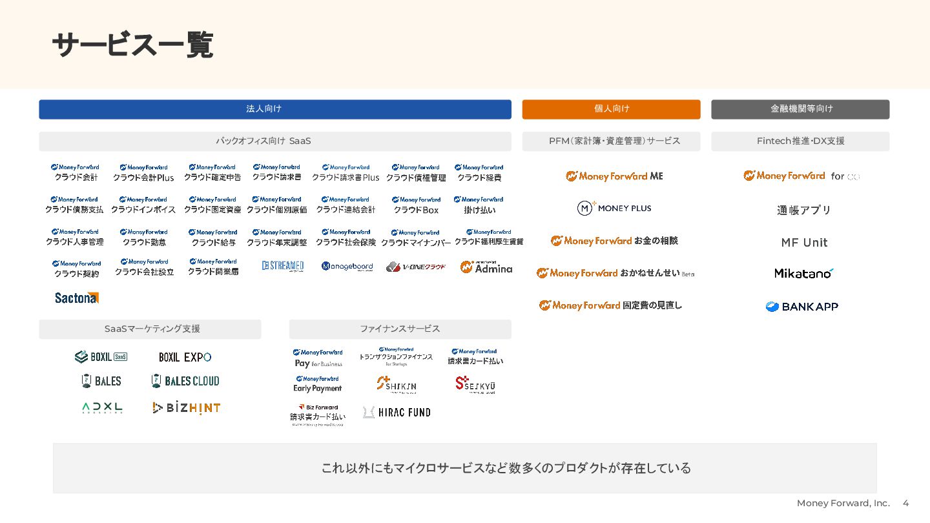The image size is (930, 523).
Task: Open the クラウド連結会計 logo
Action: [x=346, y=205]
